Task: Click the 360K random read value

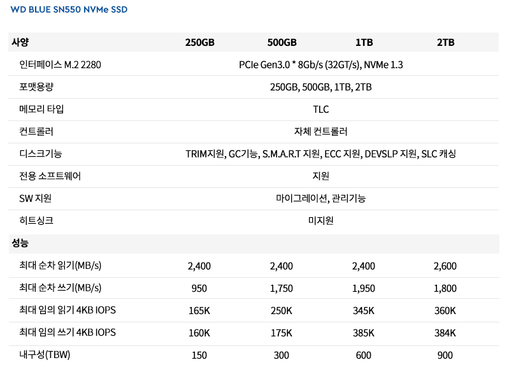Action: 445,311
